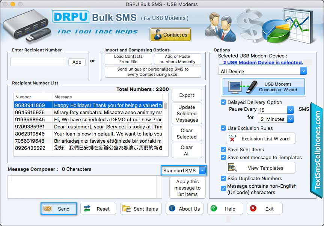Click the recipient number input field
This screenshot has height=226, width=324.
coord(38,62)
